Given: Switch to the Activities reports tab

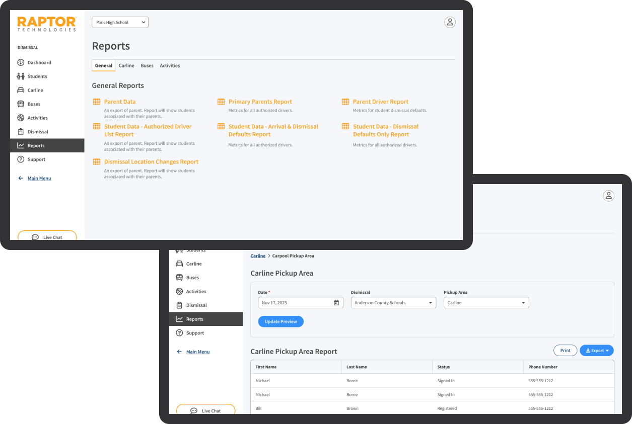Looking at the screenshot, I should [170, 66].
